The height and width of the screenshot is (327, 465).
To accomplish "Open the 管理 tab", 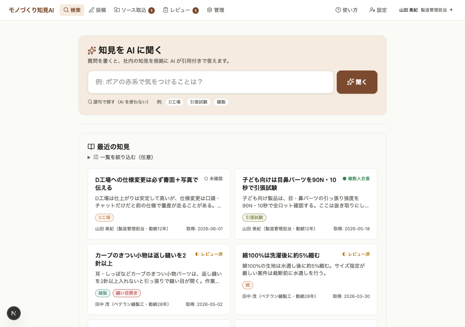I will pyautogui.click(x=215, y=10).
